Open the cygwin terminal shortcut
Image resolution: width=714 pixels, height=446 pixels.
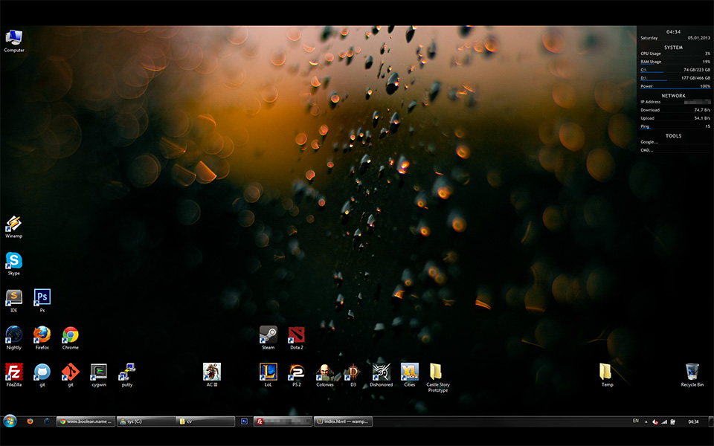coord(98,372)
